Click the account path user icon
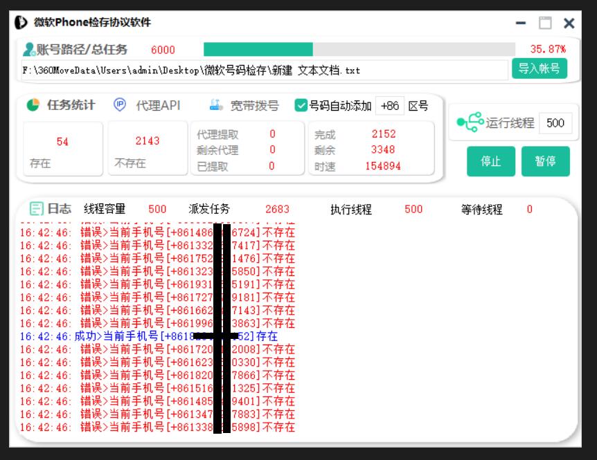 (x=29, y=49)
